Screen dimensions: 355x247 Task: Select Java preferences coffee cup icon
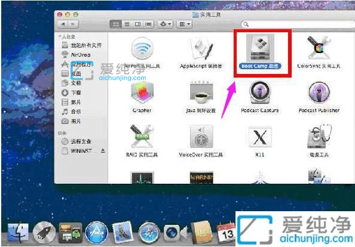[x=201, y=93]
